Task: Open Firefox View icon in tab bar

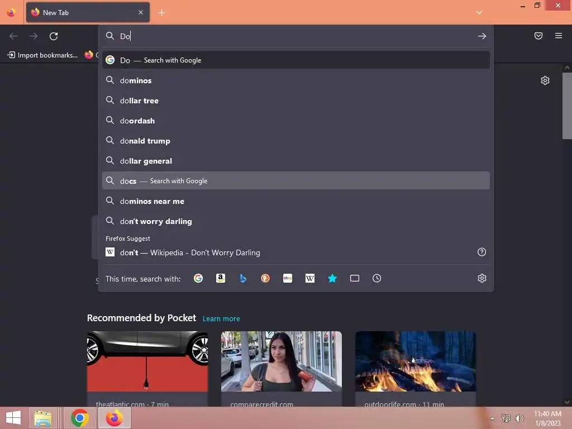Action: coord(11,12)
